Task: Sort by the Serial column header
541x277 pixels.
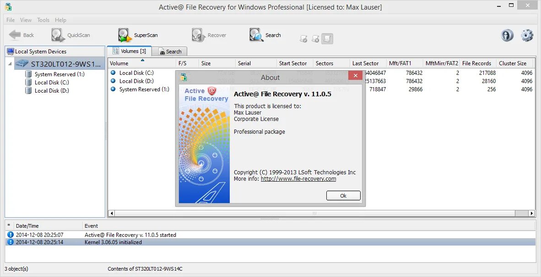Action: pyautogui.click(x=256, y=63)
